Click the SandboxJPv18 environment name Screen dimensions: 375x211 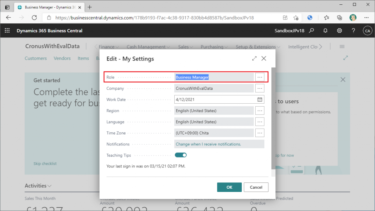click(x=289, y=31)
